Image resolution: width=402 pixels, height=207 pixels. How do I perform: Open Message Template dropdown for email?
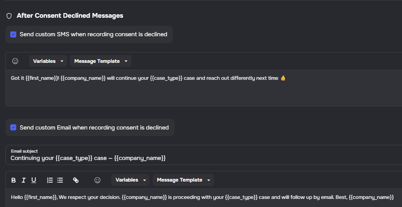pyautogui.click(x=183, y=180)
